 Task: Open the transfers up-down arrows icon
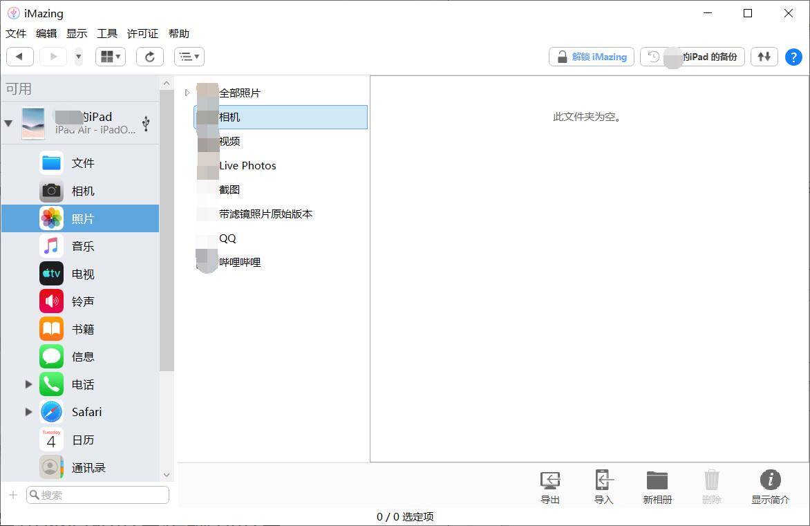click(x=764, y=57)
